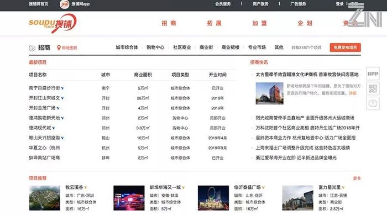This screenshot has height=215, width=387.
Task: Click 更多 link in 项目推荐 section
Action: pos(357,178)
